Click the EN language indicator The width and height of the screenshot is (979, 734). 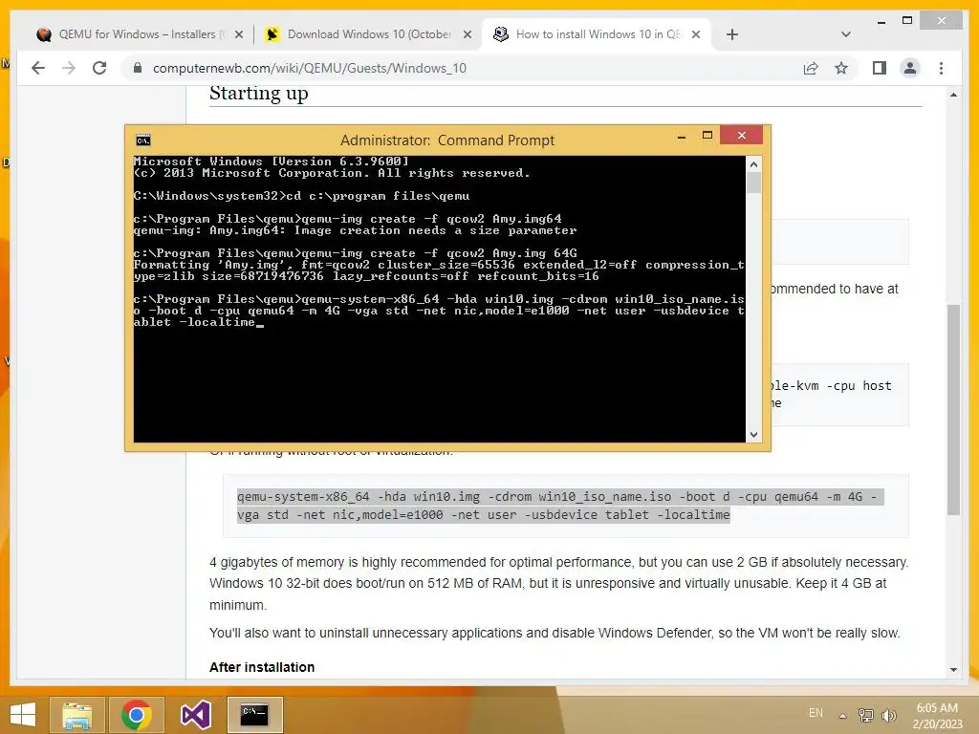[816, 713]
